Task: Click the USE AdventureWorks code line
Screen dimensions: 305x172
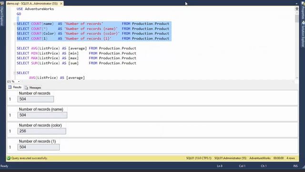Action: [35, 9]
